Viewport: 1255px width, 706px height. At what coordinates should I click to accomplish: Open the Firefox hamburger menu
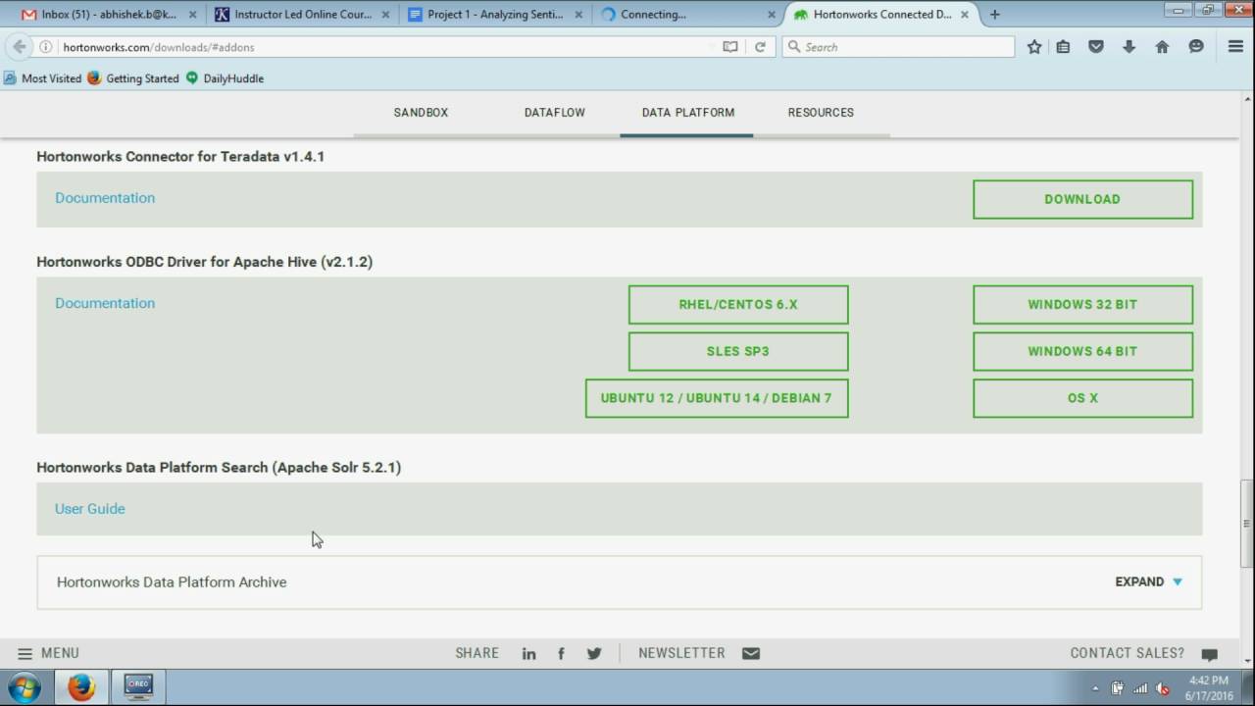1235,47
